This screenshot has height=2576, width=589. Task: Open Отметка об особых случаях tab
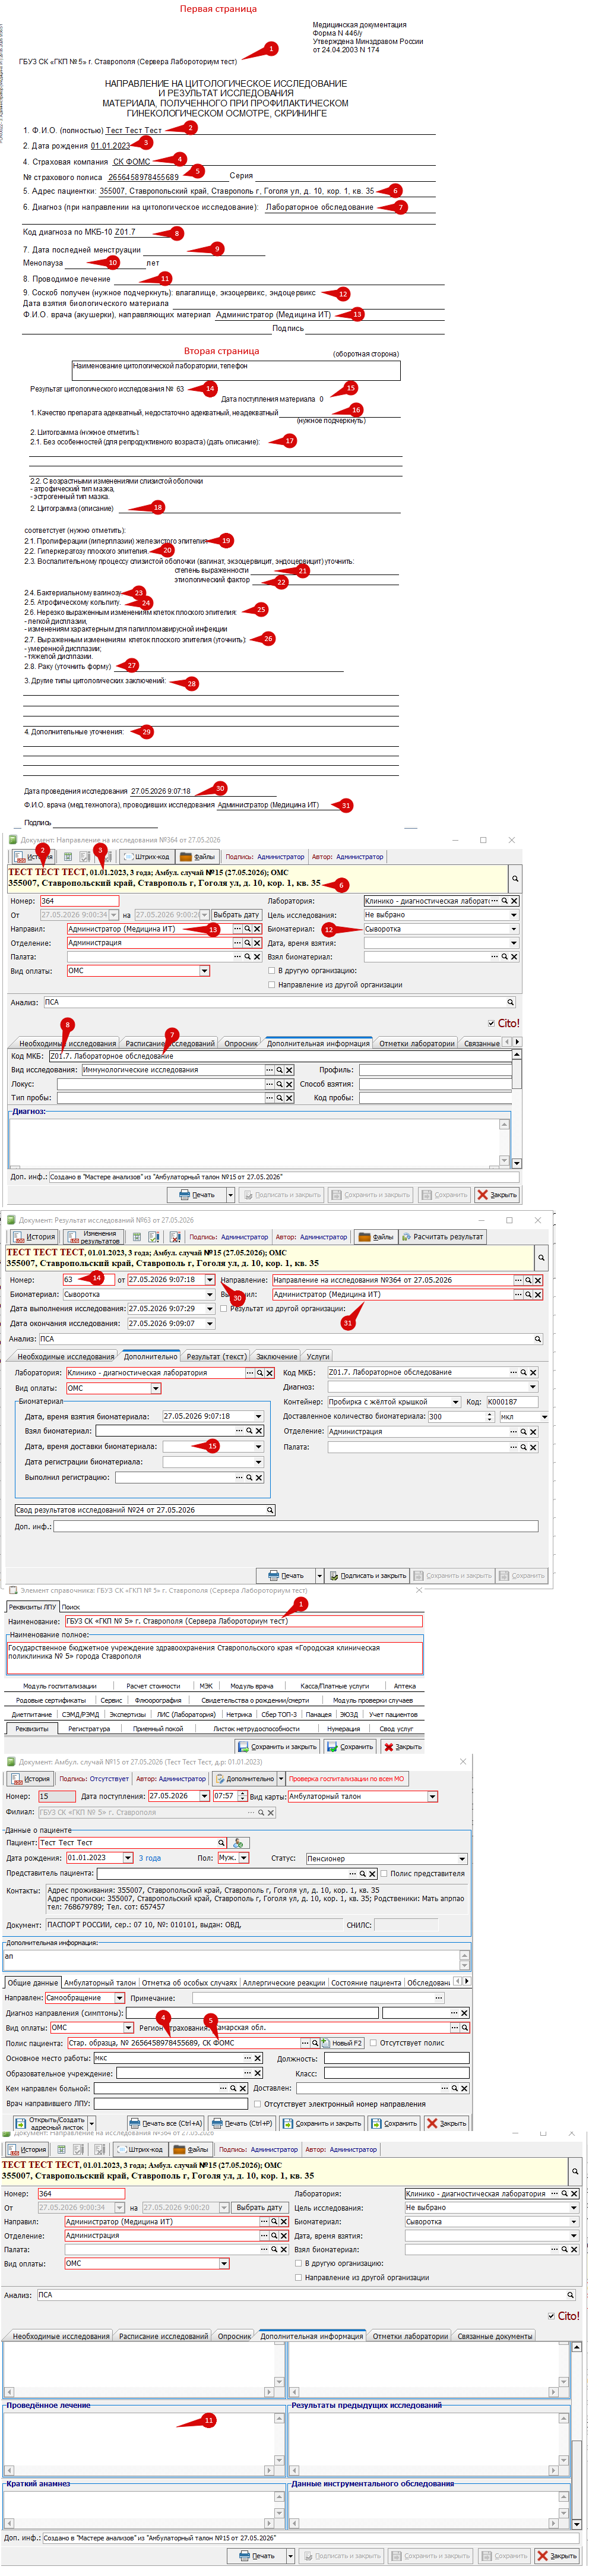(x=190, y=1982)
